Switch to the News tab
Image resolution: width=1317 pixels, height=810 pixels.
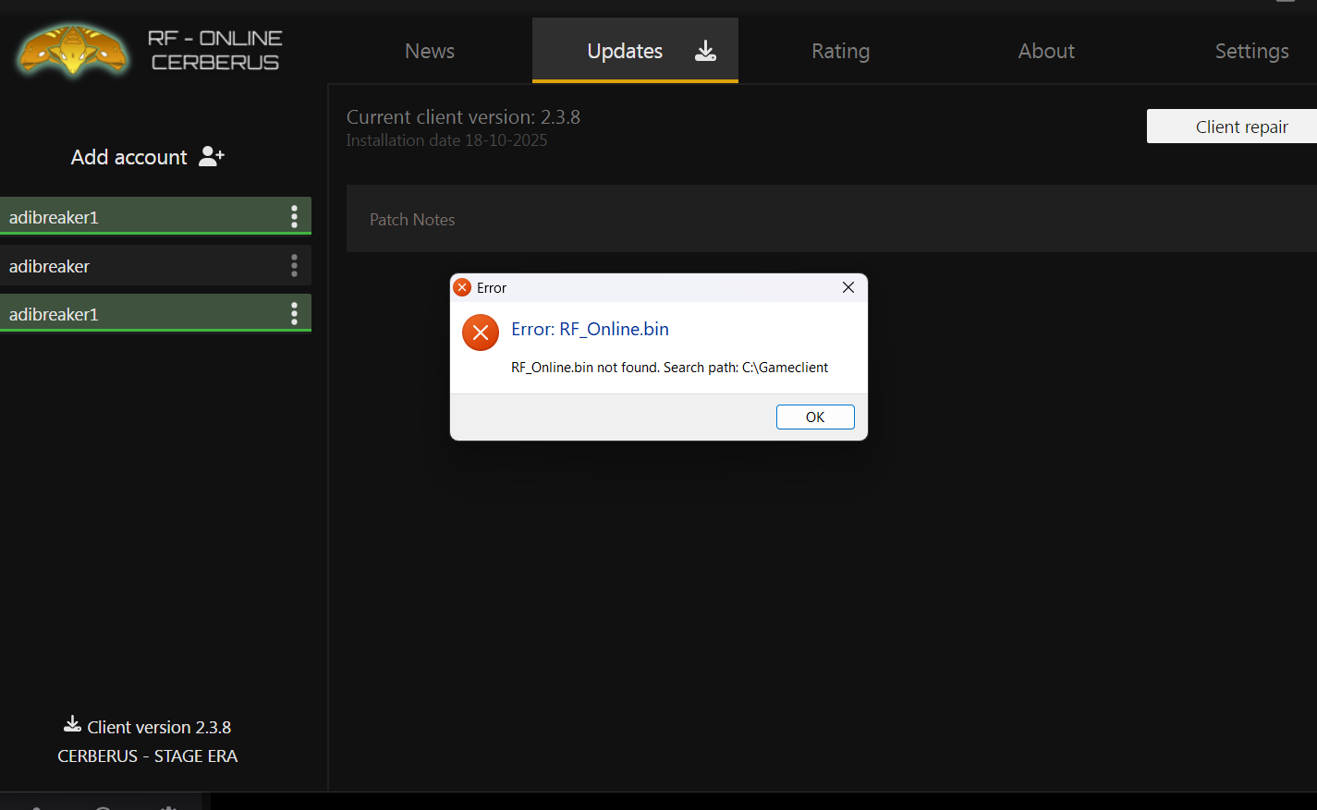[430, 51]
